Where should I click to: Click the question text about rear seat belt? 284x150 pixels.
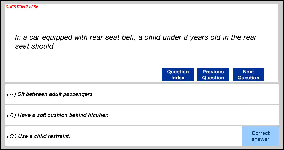(x=135, y=38)
